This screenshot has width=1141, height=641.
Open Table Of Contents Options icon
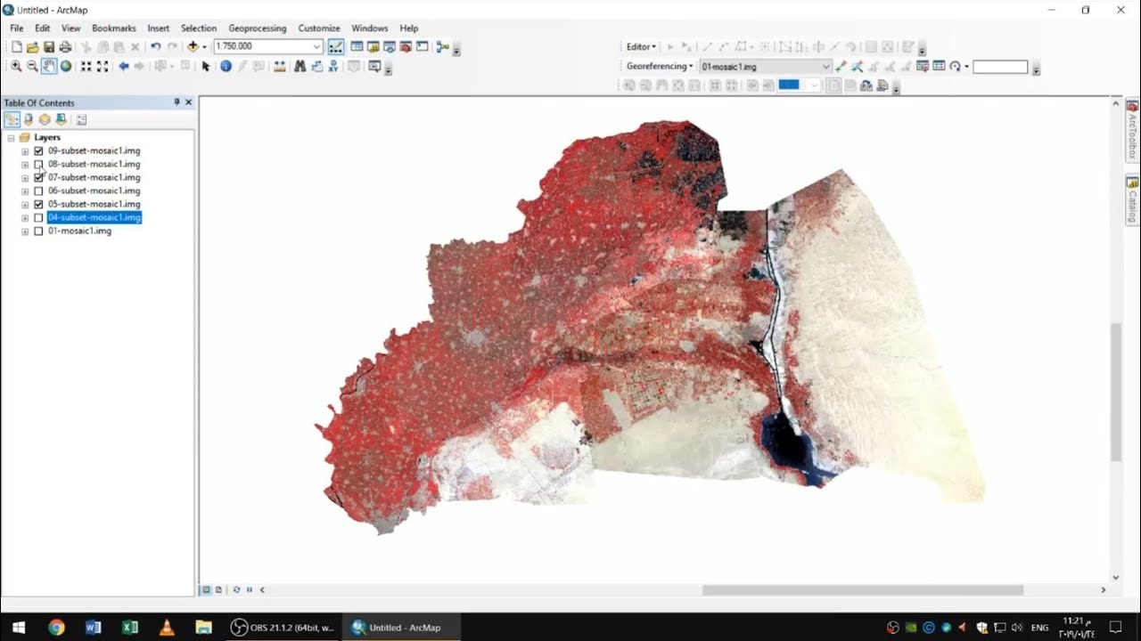pos(81,119)
